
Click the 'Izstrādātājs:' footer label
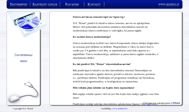[x=106, y=108]
